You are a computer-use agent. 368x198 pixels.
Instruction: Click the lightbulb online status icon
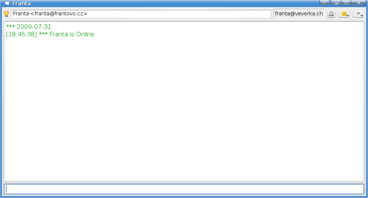pos(7,14)
